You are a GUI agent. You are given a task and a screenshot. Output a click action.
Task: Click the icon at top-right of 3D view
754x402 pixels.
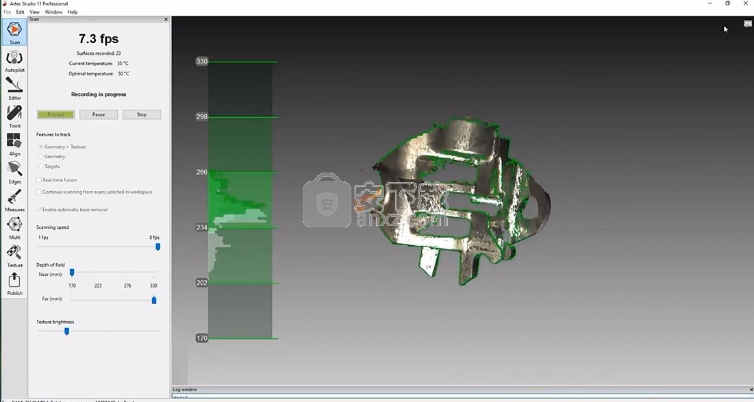click(747, 24)
